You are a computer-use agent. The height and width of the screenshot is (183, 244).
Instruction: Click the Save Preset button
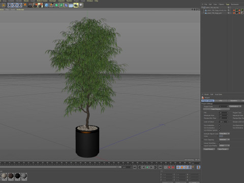pos(223,149)
